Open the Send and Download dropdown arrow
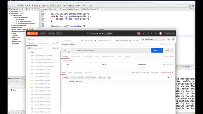 (x=161, y=50)
